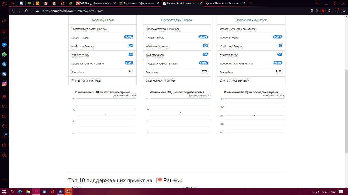
Task: Open Windows taskbar search
Action: coord(12,191)
